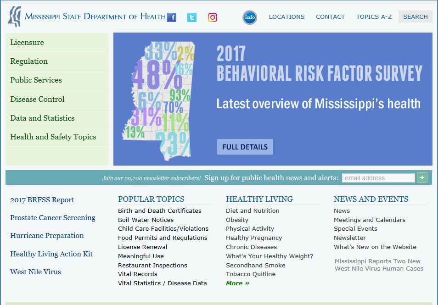The width and height of the screenshot is (438, 305).
Task: Submit newsletter signup with plus button
Action: pyautogui.click(x=422, y=177)
